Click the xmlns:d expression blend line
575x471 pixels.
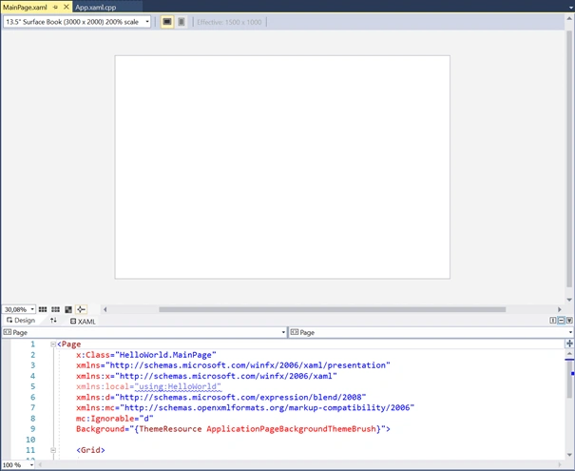[220, 397]
